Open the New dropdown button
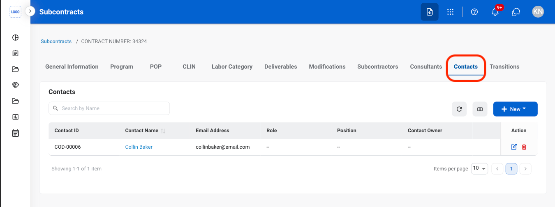Image resolution: width=555 pixels, height=207 pixels. point(516,109)
